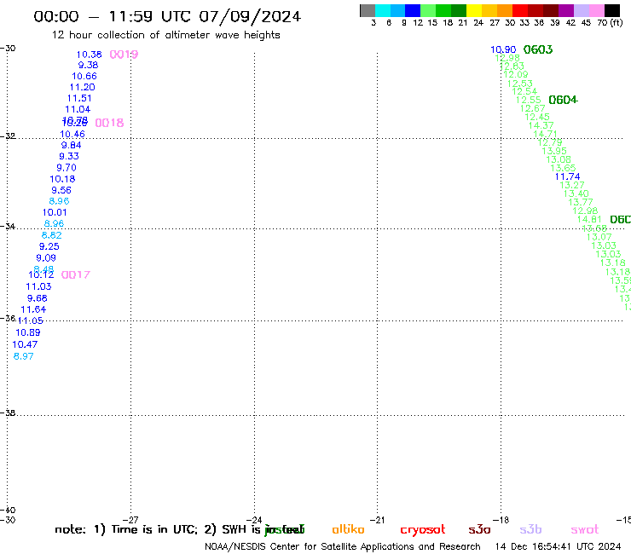Image resolution: width=631 pixels, height=554 pixels.
Task: Click wave height value 11.03
Action: click(38, 286)
